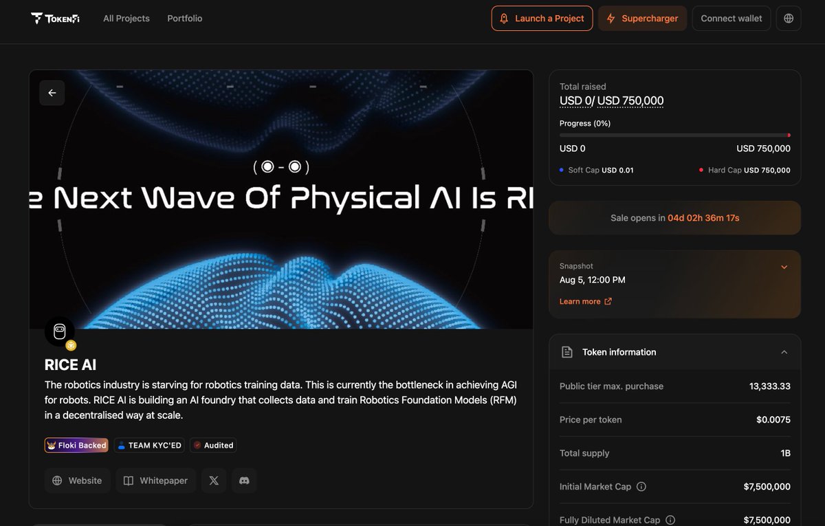Screen dimensions: 825x526
Task: Click the fundraising progress bar
Action: pos(675,135)
